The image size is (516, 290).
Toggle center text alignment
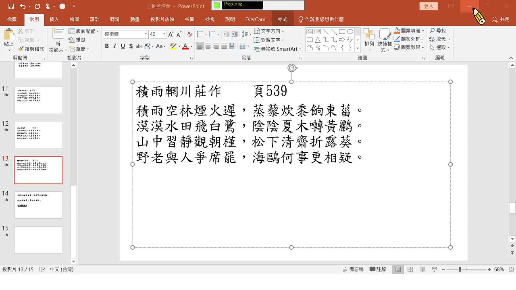pos(208,46)
